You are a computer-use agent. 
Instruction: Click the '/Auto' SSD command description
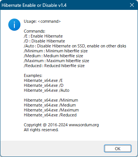[x=75, y=46]
